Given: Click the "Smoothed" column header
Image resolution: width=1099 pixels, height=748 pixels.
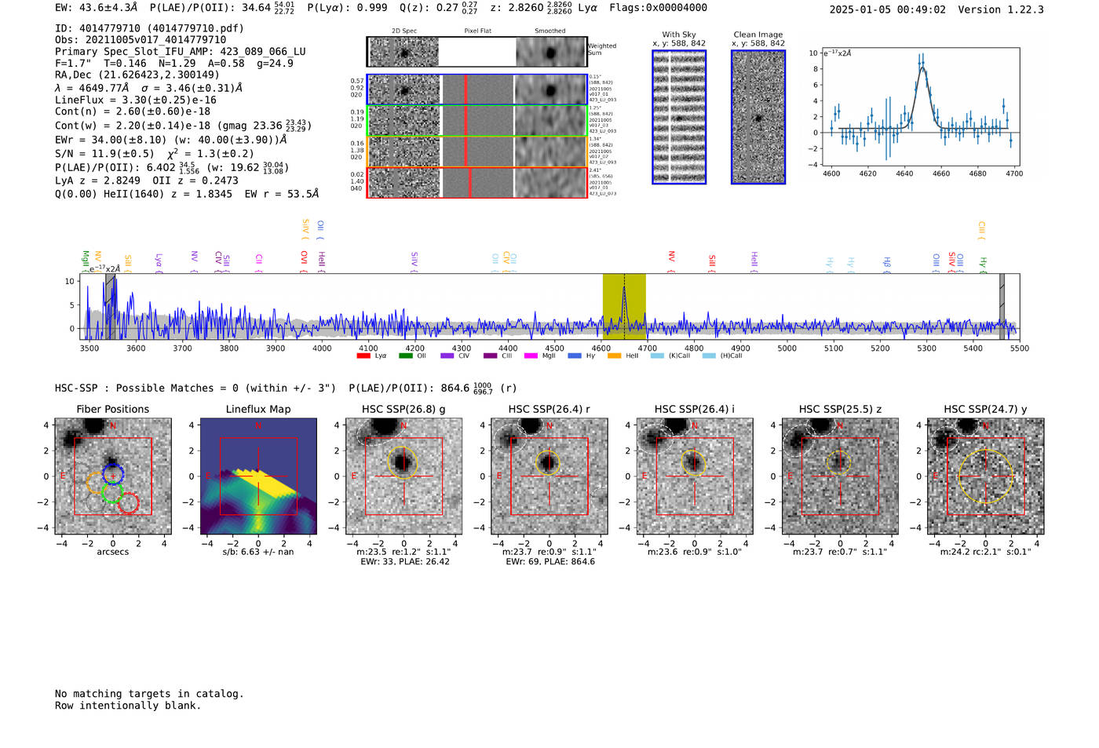Looking at the screenshot, I should point(550,31).
